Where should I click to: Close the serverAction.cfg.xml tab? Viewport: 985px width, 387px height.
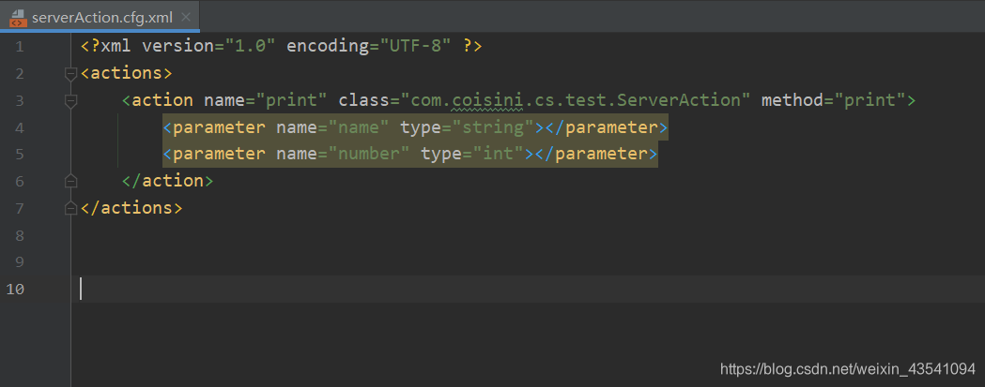click(185, 17)
